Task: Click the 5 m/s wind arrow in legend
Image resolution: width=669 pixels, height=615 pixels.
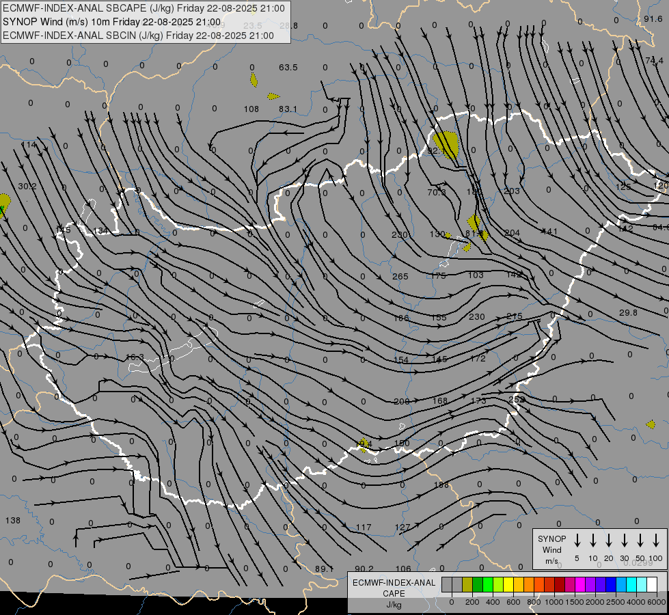Action: (x=577, y=541)
